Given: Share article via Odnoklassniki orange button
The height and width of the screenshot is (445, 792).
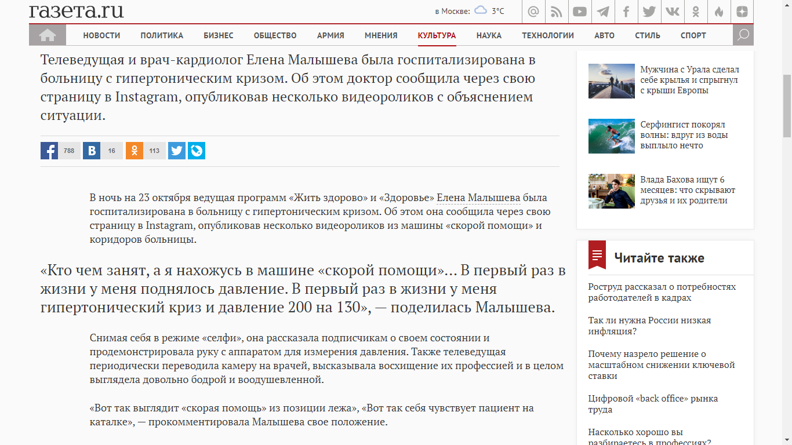Looking at the screenshot, I should [135, 151].
